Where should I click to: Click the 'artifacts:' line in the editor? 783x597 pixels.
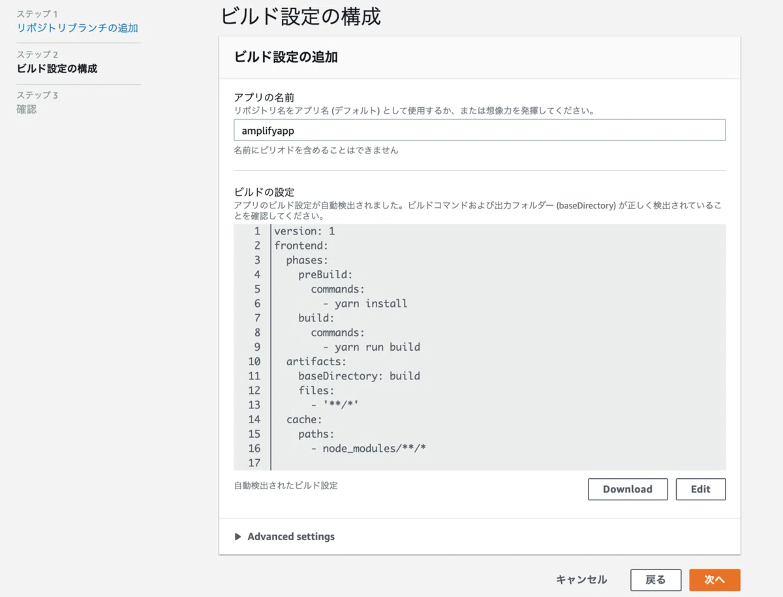coord(316,361)
